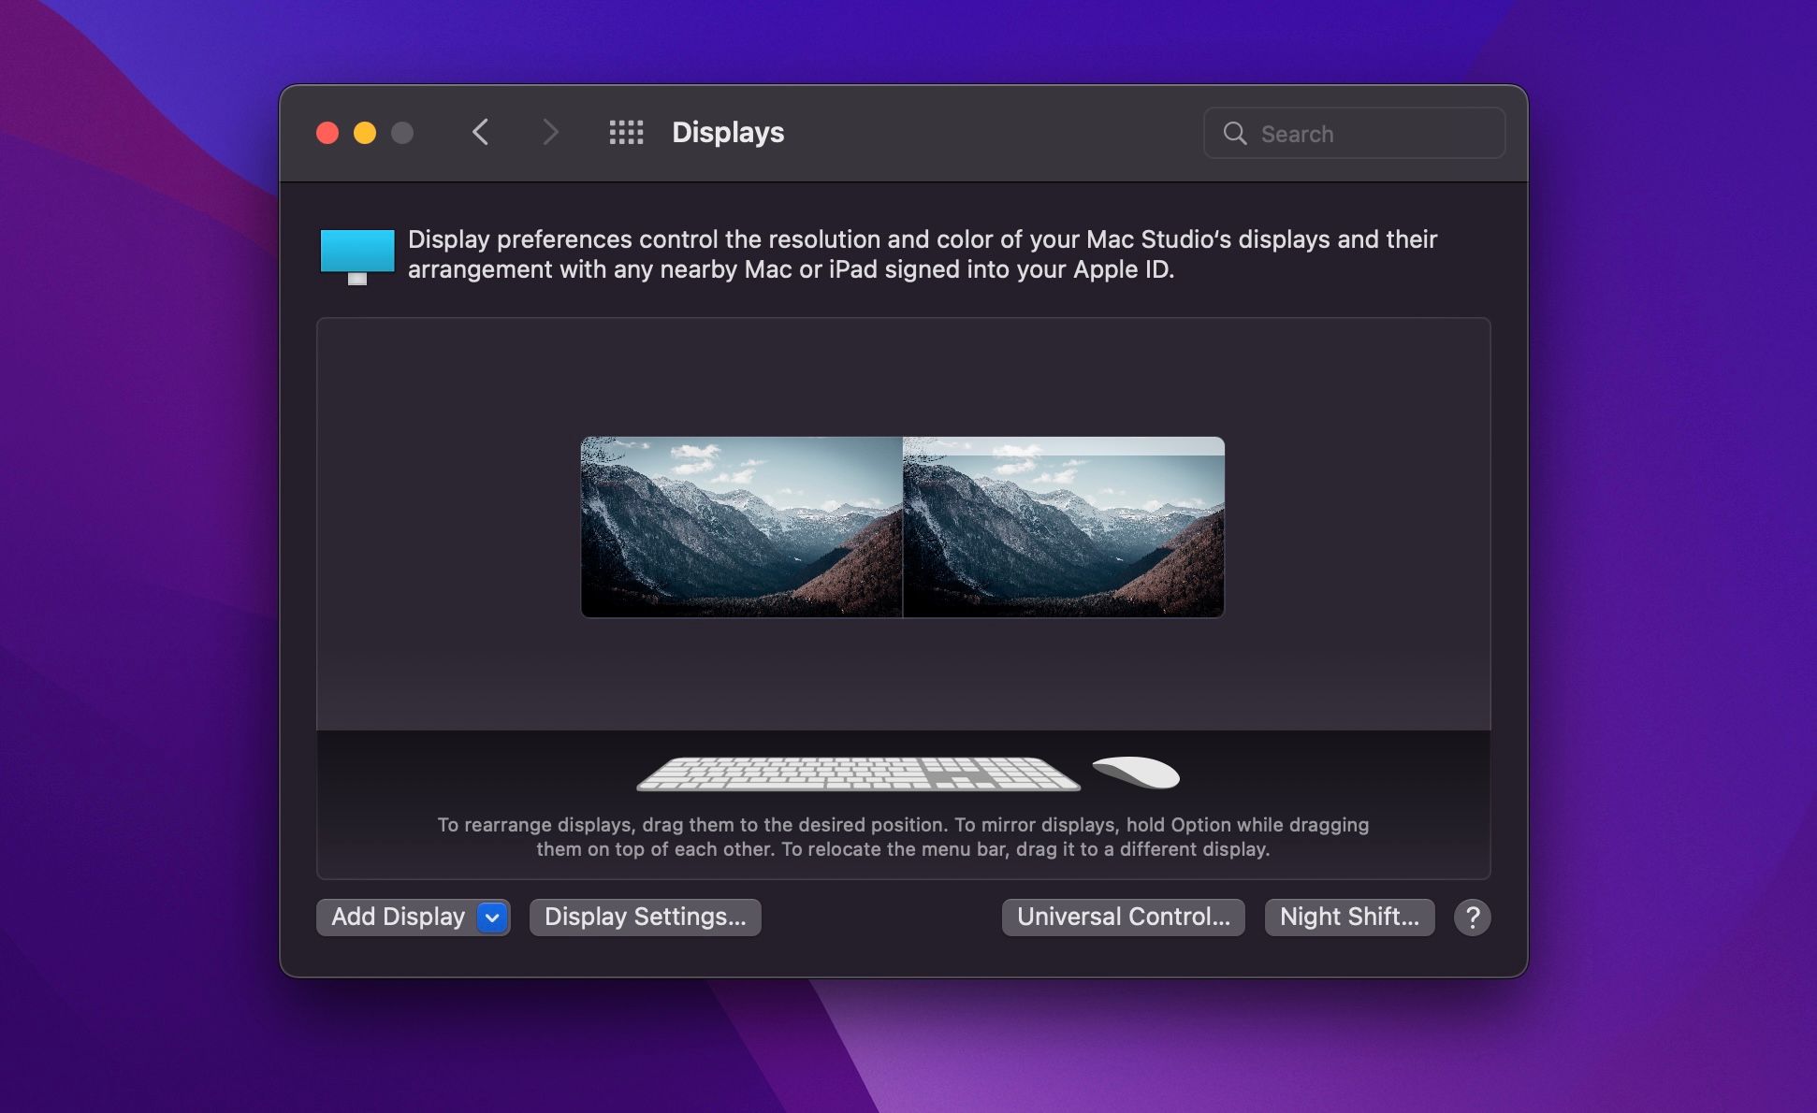
Task: Click the Displays window title
Action: point(728,132)
